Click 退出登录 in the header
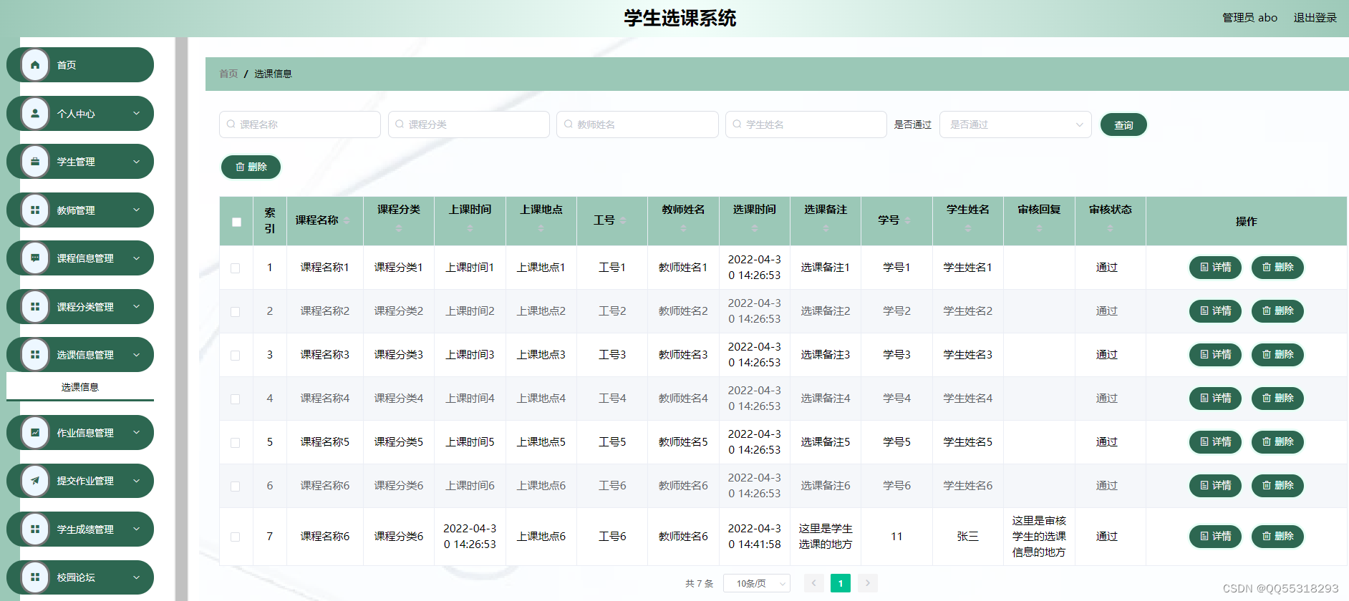This screenshot has width=1349, height=601. [x=1315, y=18]
